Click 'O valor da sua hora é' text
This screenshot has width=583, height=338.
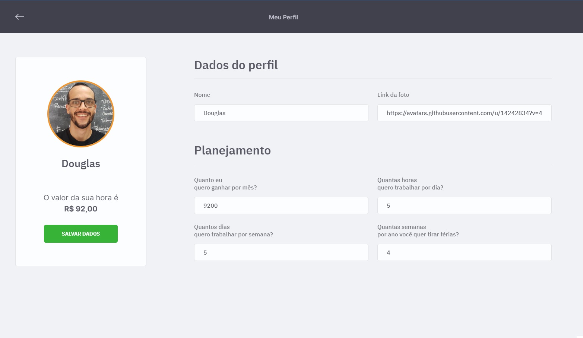(81, 198)
